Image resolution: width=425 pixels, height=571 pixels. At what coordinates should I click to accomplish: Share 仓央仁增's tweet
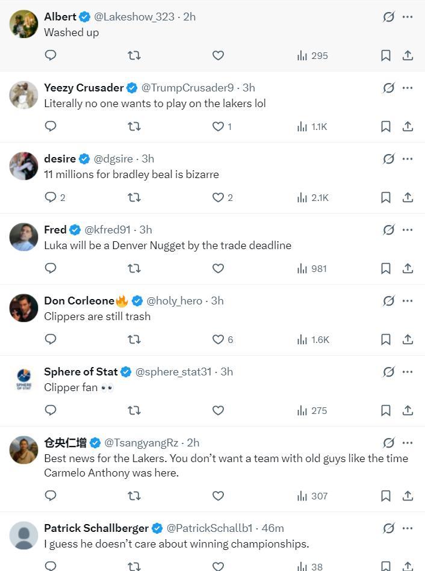pos(408,496)
